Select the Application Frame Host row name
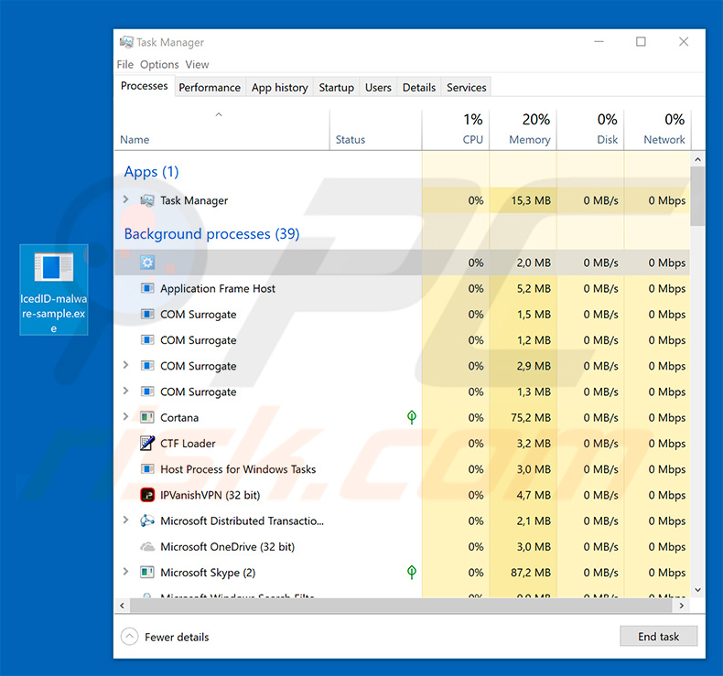This screenshot has width=723, height=676. pos(218,288)
